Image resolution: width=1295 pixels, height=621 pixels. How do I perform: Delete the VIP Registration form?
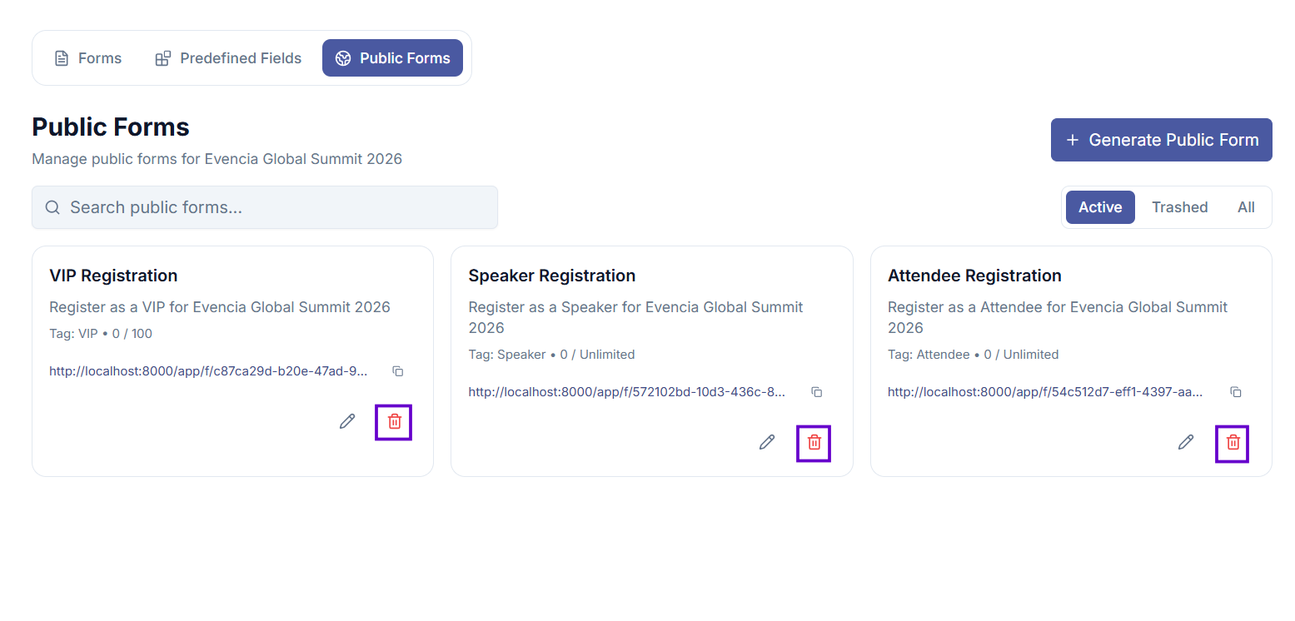pos(394,422)
